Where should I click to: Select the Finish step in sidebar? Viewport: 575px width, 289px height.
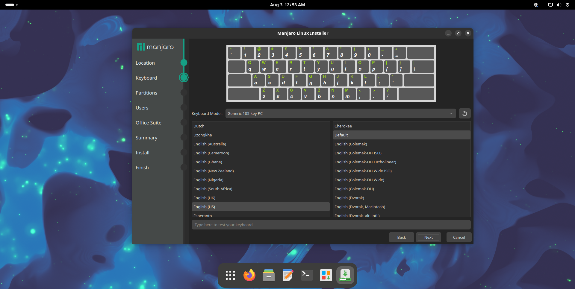click(142, 168)
